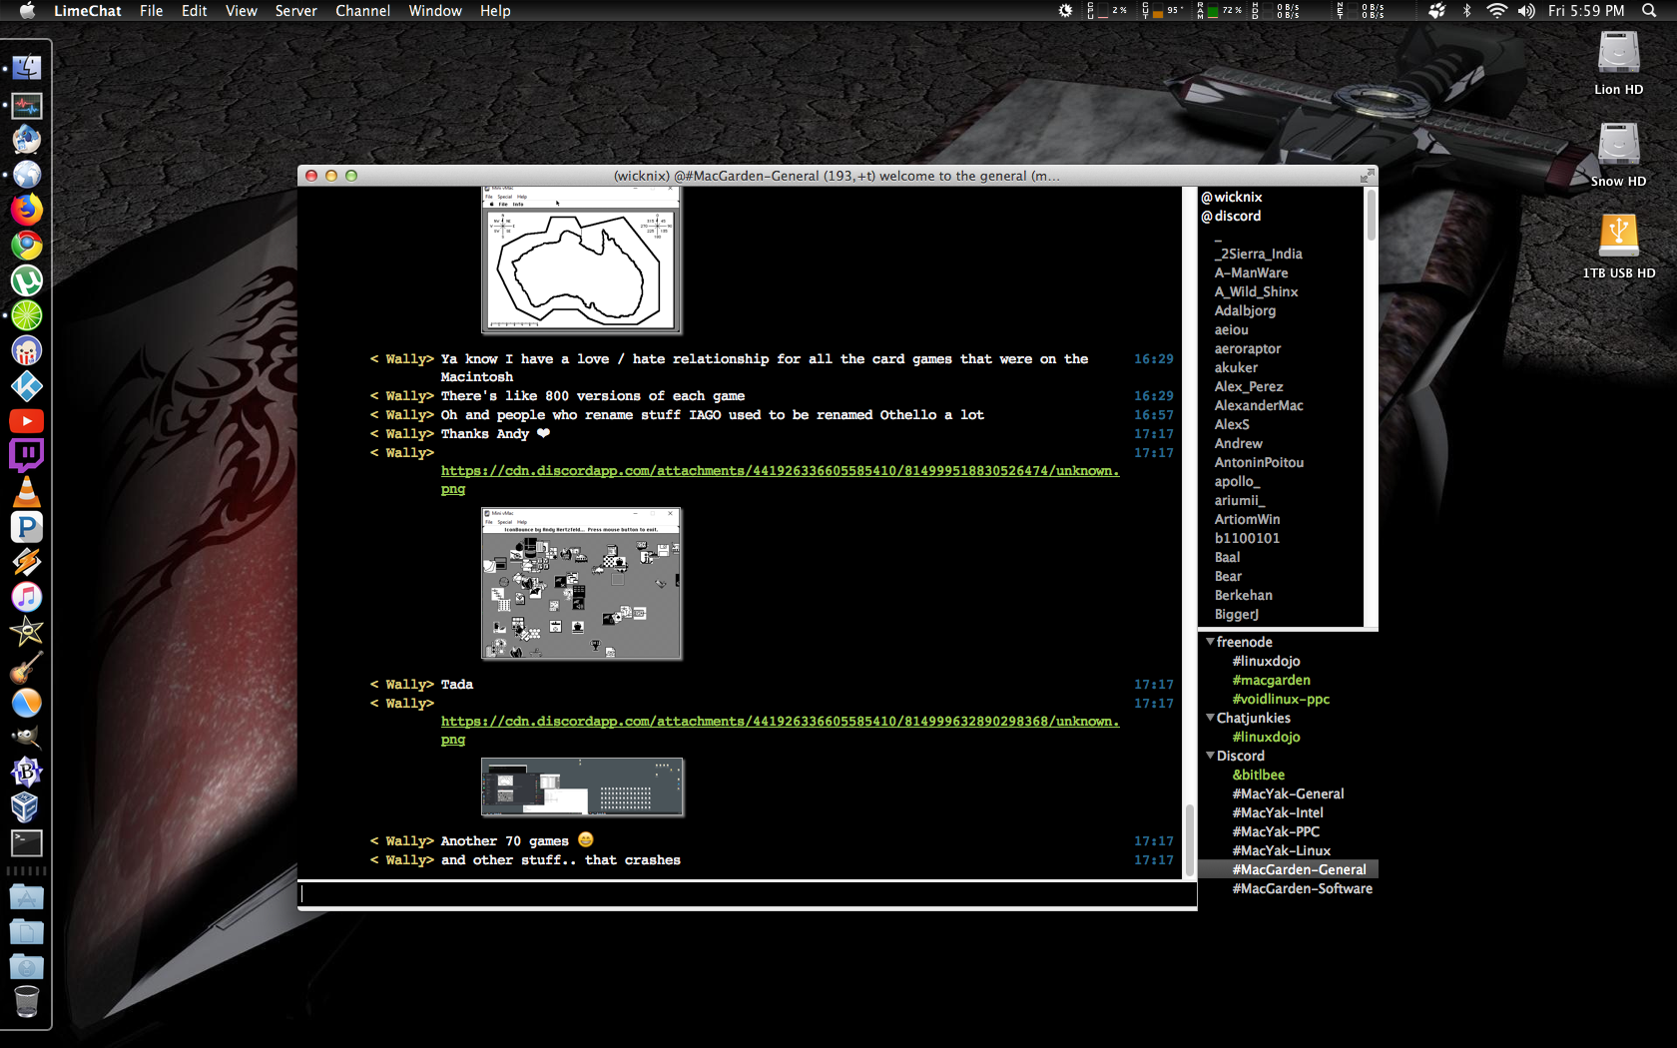Open the Edit menu
1677x1048 pixels.
[x=194, y=11]
